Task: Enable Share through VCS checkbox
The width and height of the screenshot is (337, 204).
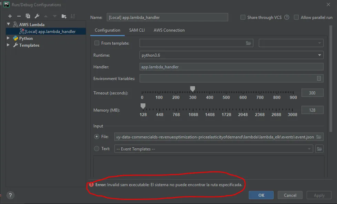Action: (243, 18)
